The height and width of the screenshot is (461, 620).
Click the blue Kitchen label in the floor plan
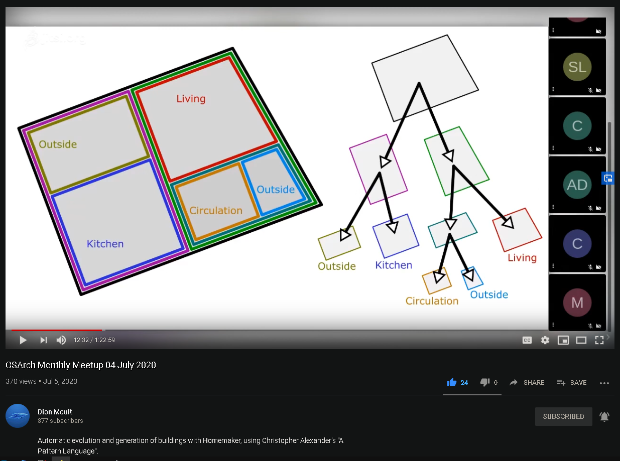[x=105, y=244]
